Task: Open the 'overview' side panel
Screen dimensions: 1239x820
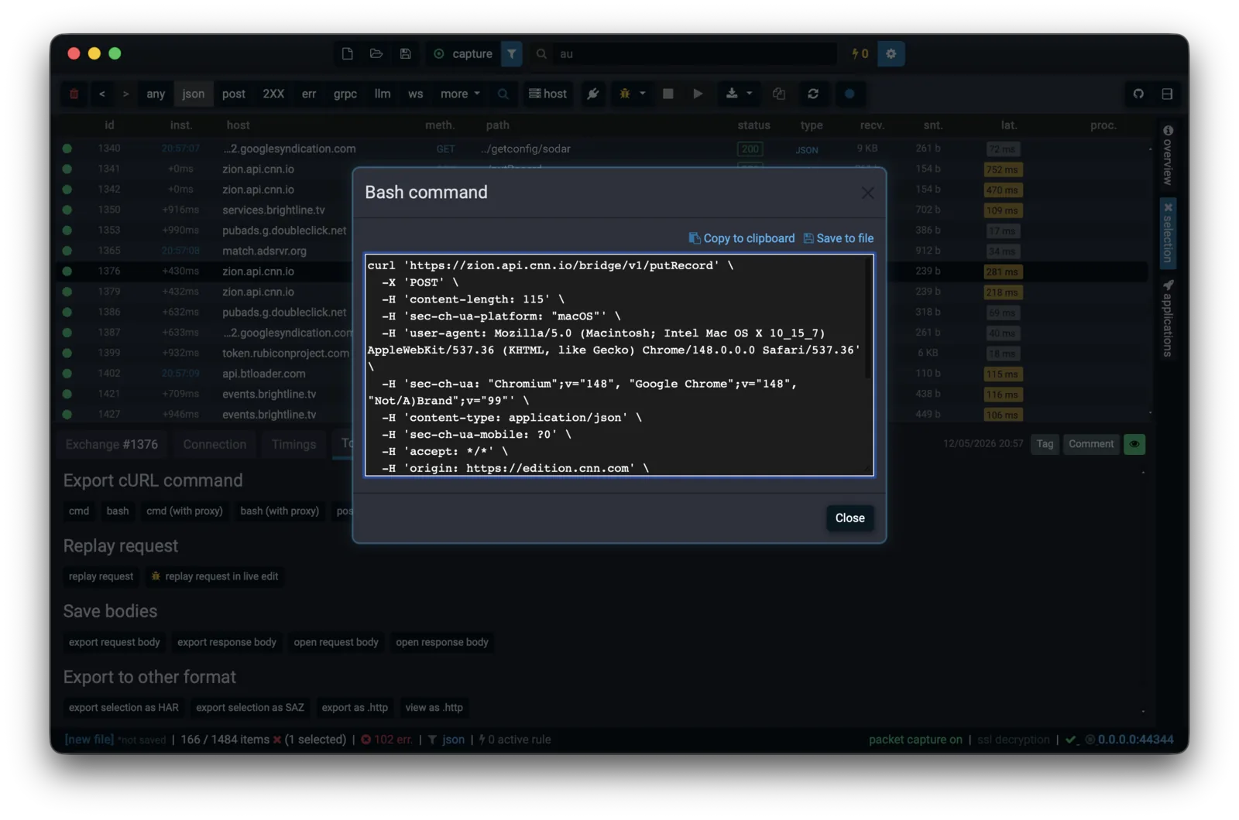Action: (x=1168, y=155)
